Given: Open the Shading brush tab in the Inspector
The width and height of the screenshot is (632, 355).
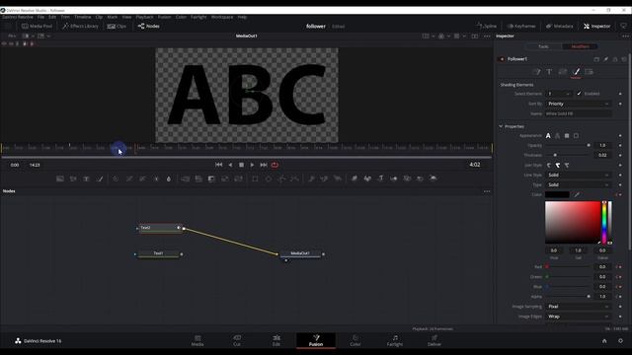Looking at the screenshot, I should pyautogui.click(x=576, y=72).
